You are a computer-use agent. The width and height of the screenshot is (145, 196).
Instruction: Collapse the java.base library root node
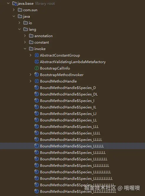(8, 3)
